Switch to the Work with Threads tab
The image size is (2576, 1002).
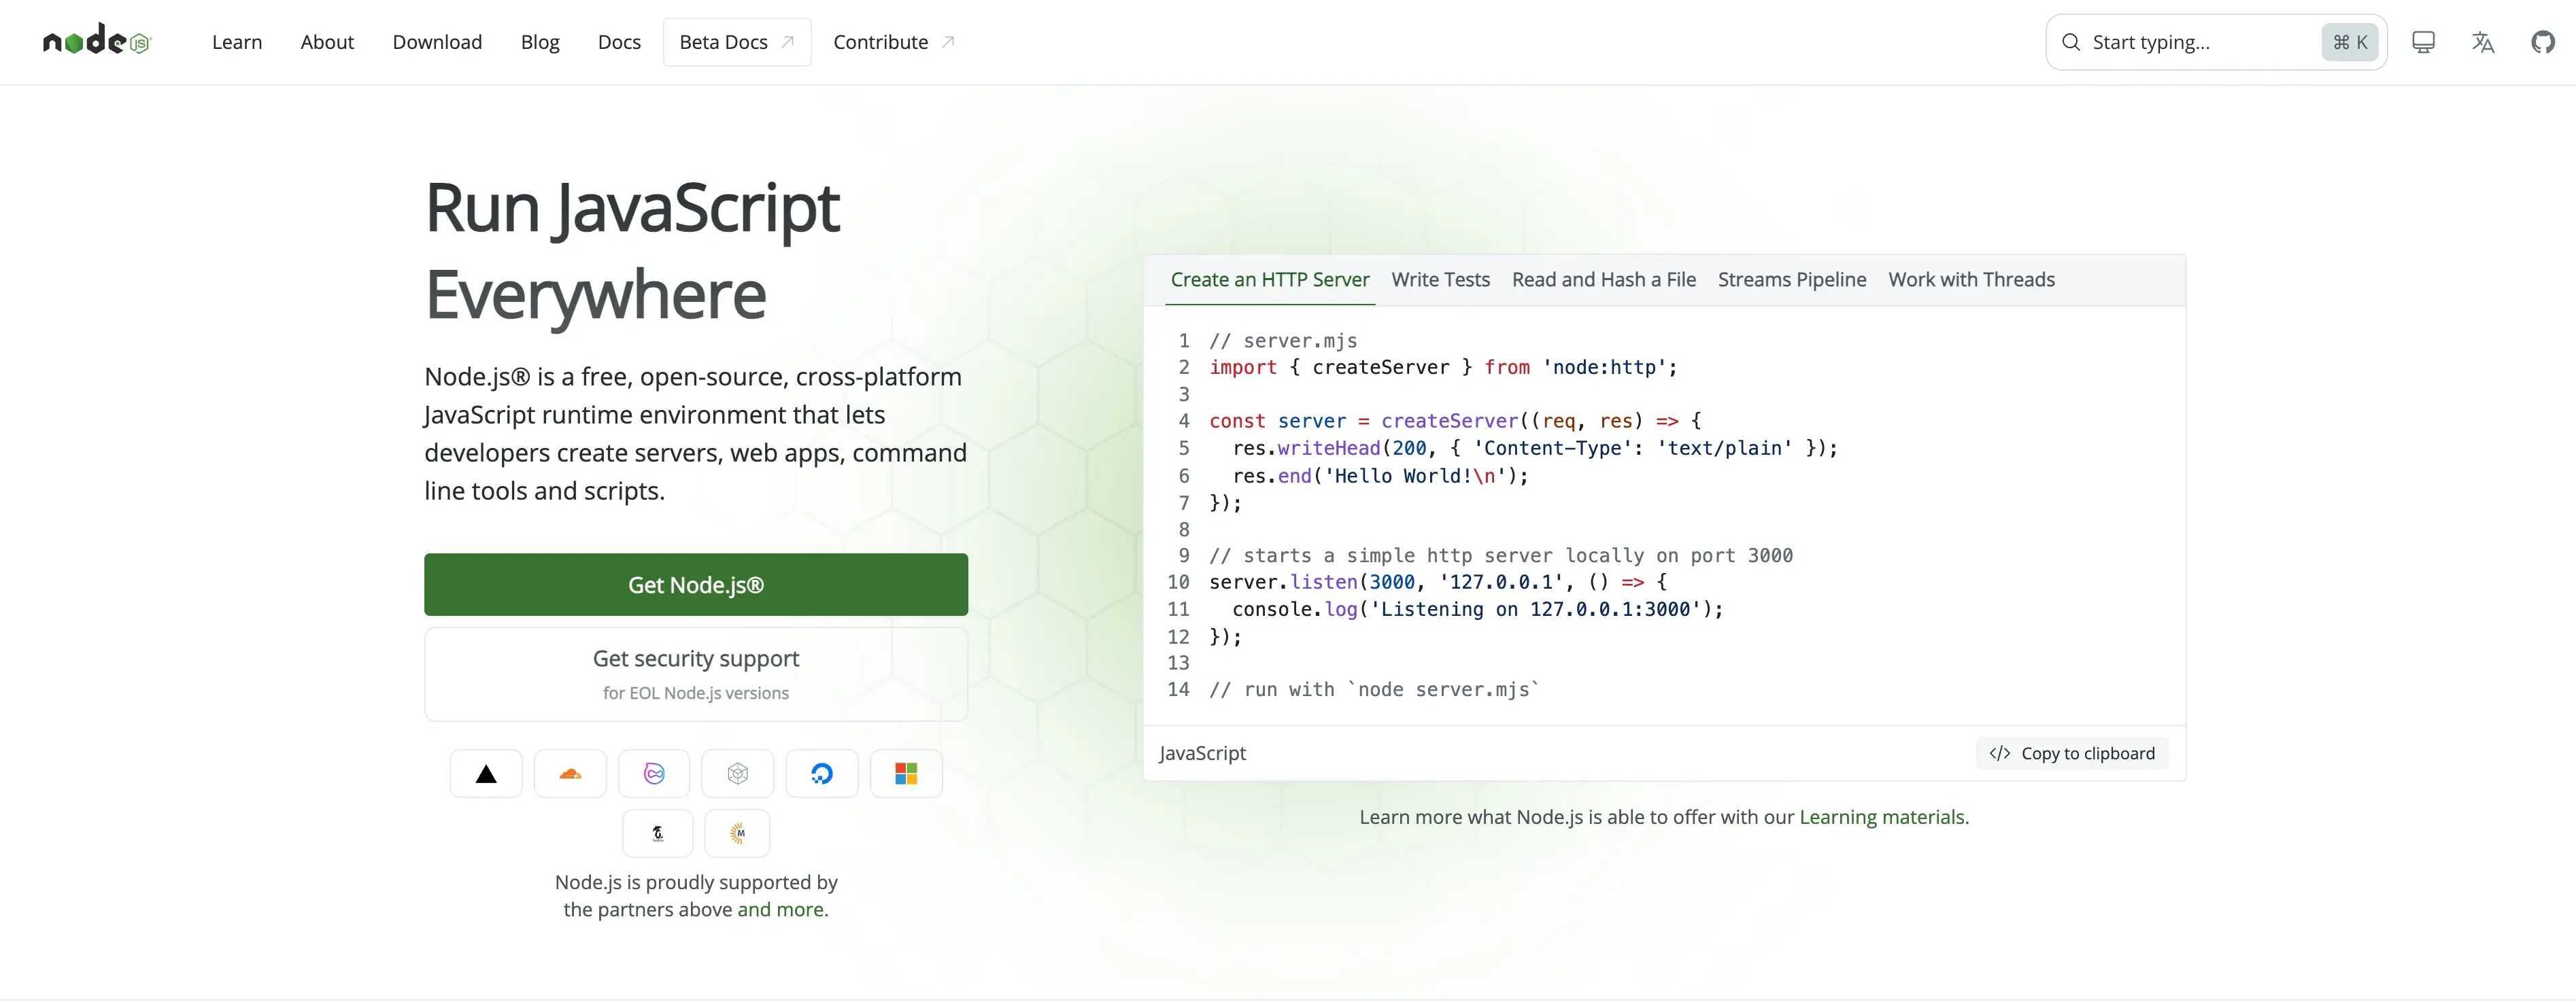click(x=1971, y=280)
